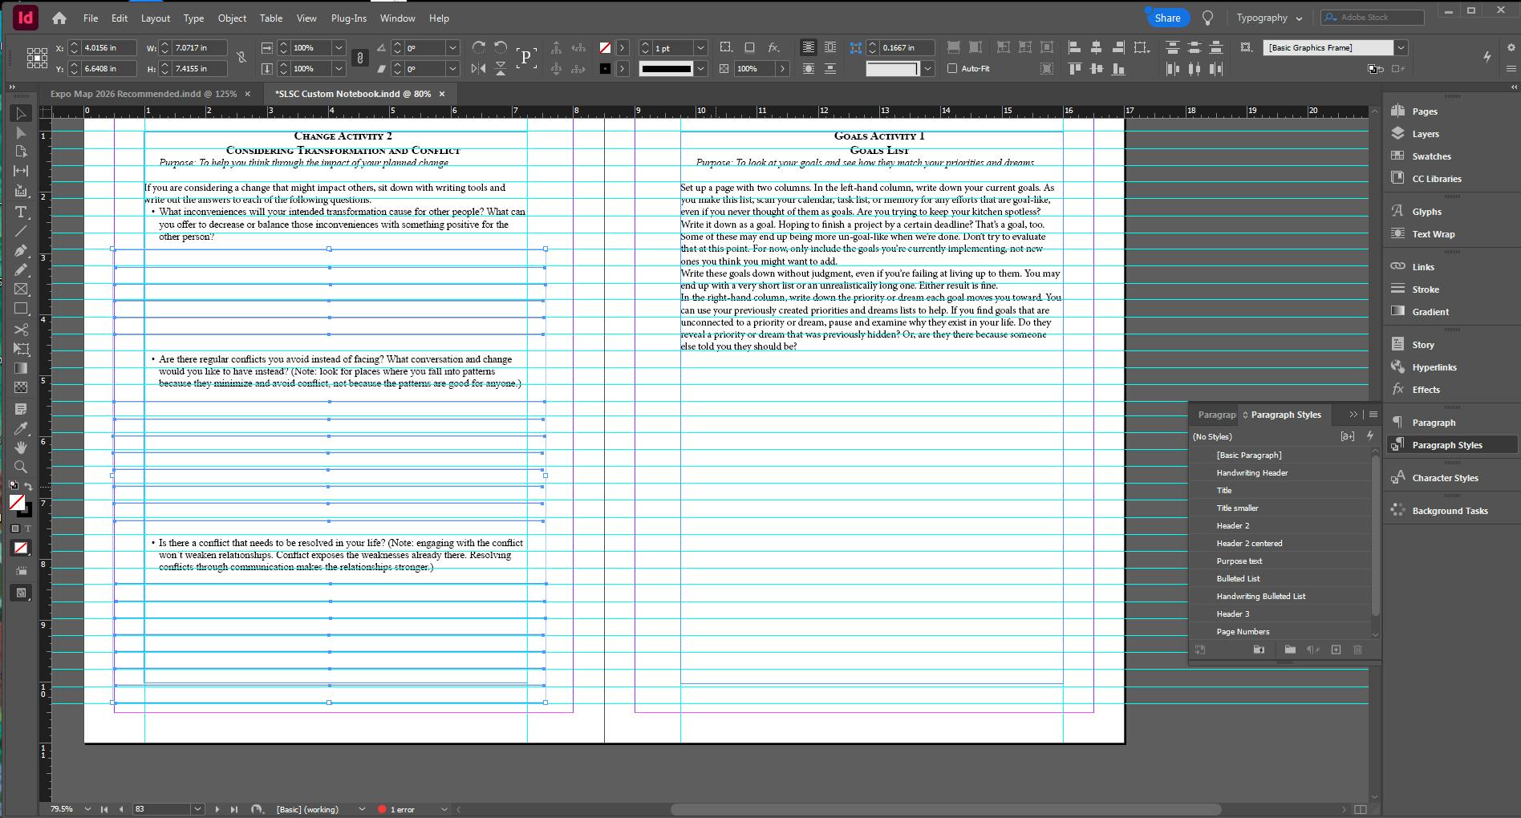Expand the Basic Graphics Frame style dropdown

pyautogui.click(x=1401, y=48)
